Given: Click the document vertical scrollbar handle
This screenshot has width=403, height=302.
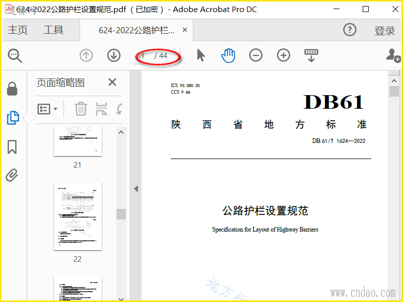Looking at the screenshot, I should [x=394, y=92].
